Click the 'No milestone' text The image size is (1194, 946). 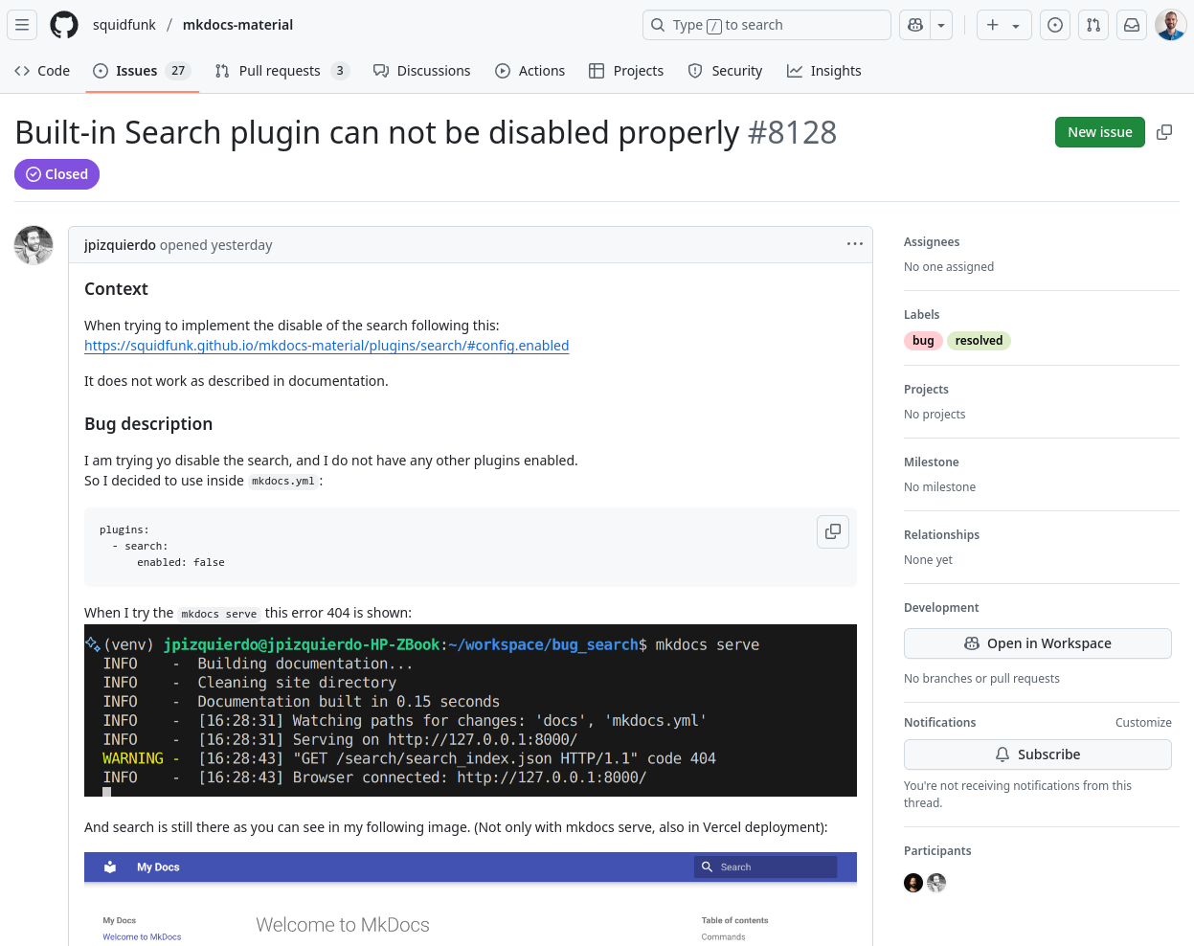click(939, 487)
